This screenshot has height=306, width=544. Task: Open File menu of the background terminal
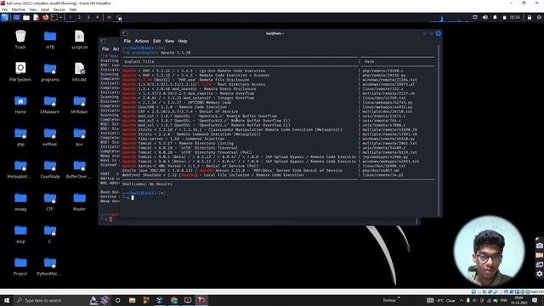105,49
